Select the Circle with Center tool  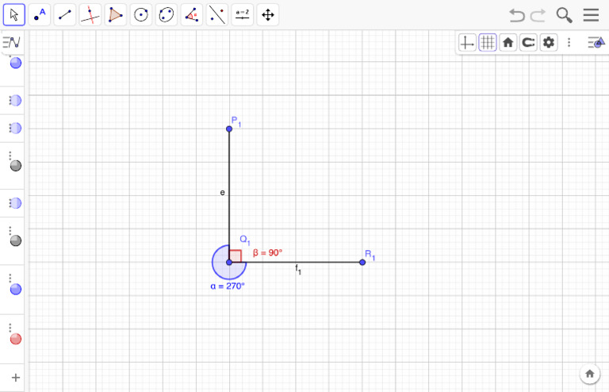141,15
